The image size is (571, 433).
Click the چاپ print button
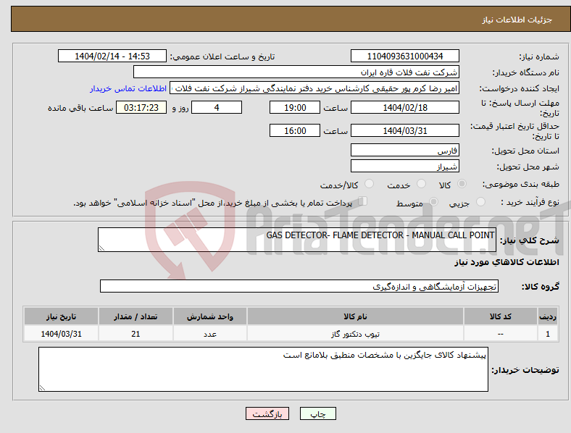coord(318,413)
